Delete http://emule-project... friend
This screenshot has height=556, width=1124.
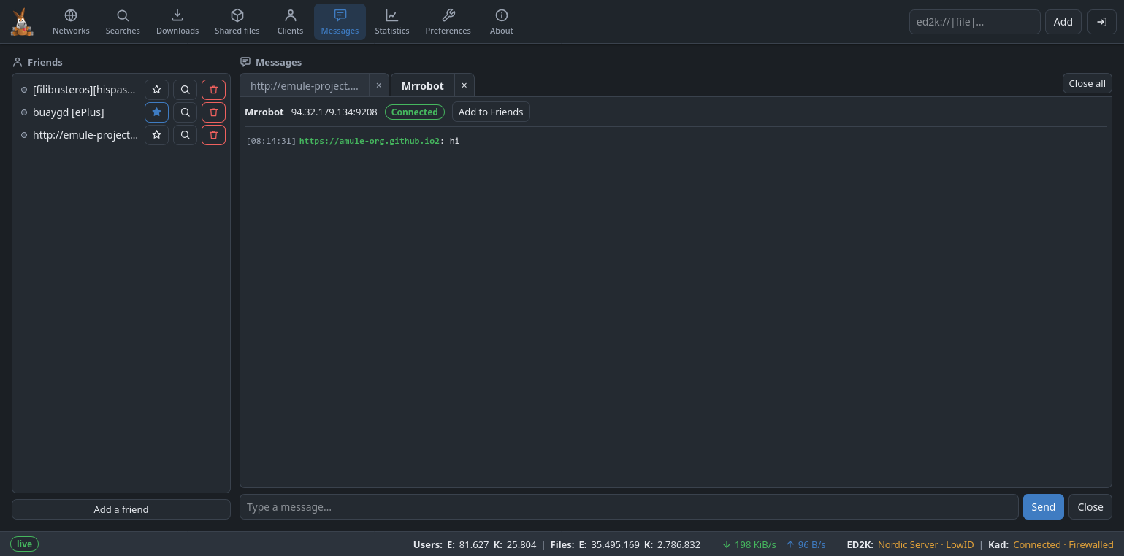point(213,135)
